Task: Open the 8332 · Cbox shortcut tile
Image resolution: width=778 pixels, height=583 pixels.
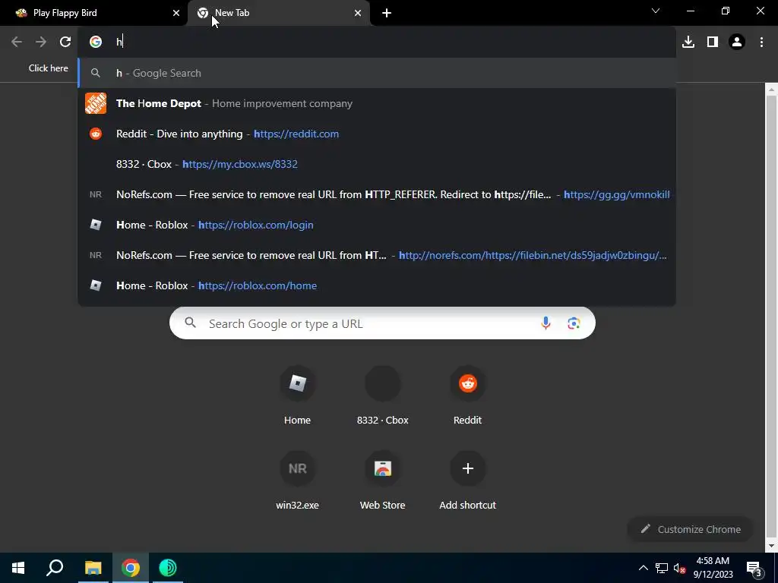Action: (x=383, y=396)
